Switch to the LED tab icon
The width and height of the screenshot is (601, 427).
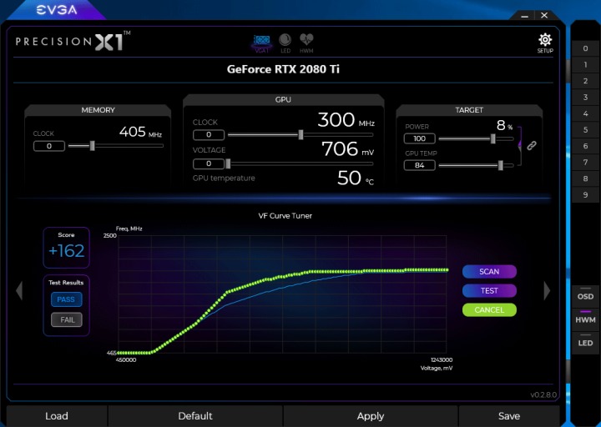[x=285, y=43]
